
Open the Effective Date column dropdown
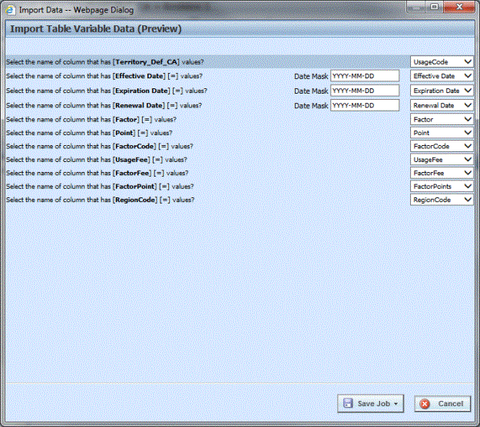point(442,76)
